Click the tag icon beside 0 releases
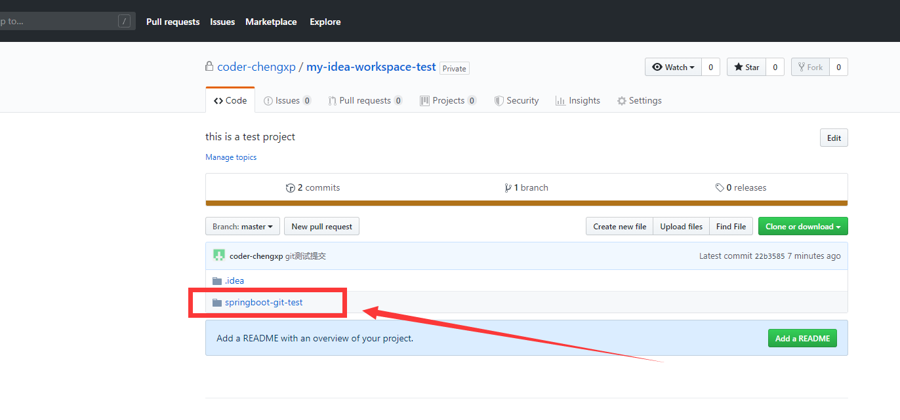Viewport: 900px width, 420px height. coord(720,187)
